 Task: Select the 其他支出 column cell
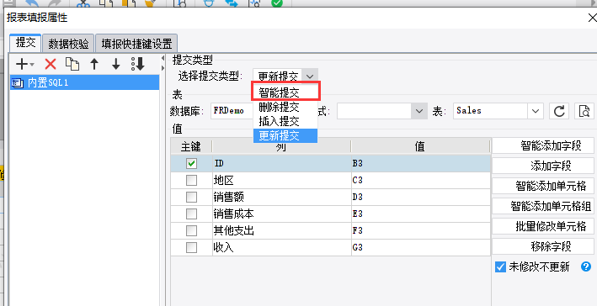[282, 230]
